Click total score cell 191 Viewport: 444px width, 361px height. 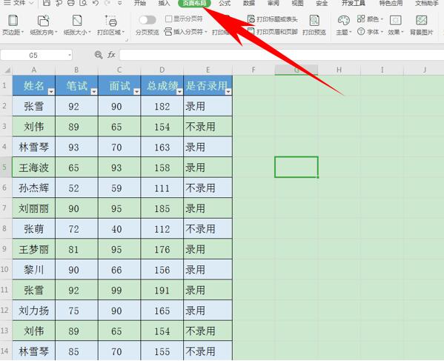tap(162, 291)
